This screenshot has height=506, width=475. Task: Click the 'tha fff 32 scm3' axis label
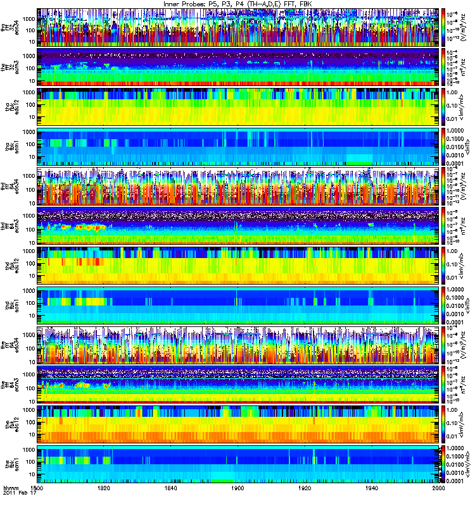[x=10, y=68]
